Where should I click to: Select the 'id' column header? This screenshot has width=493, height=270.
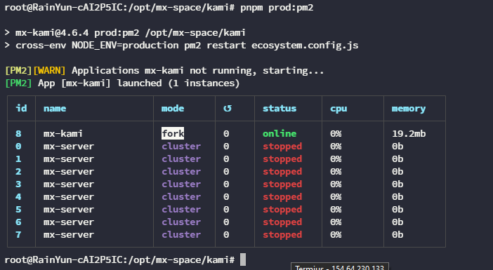(x=21, y=108)
